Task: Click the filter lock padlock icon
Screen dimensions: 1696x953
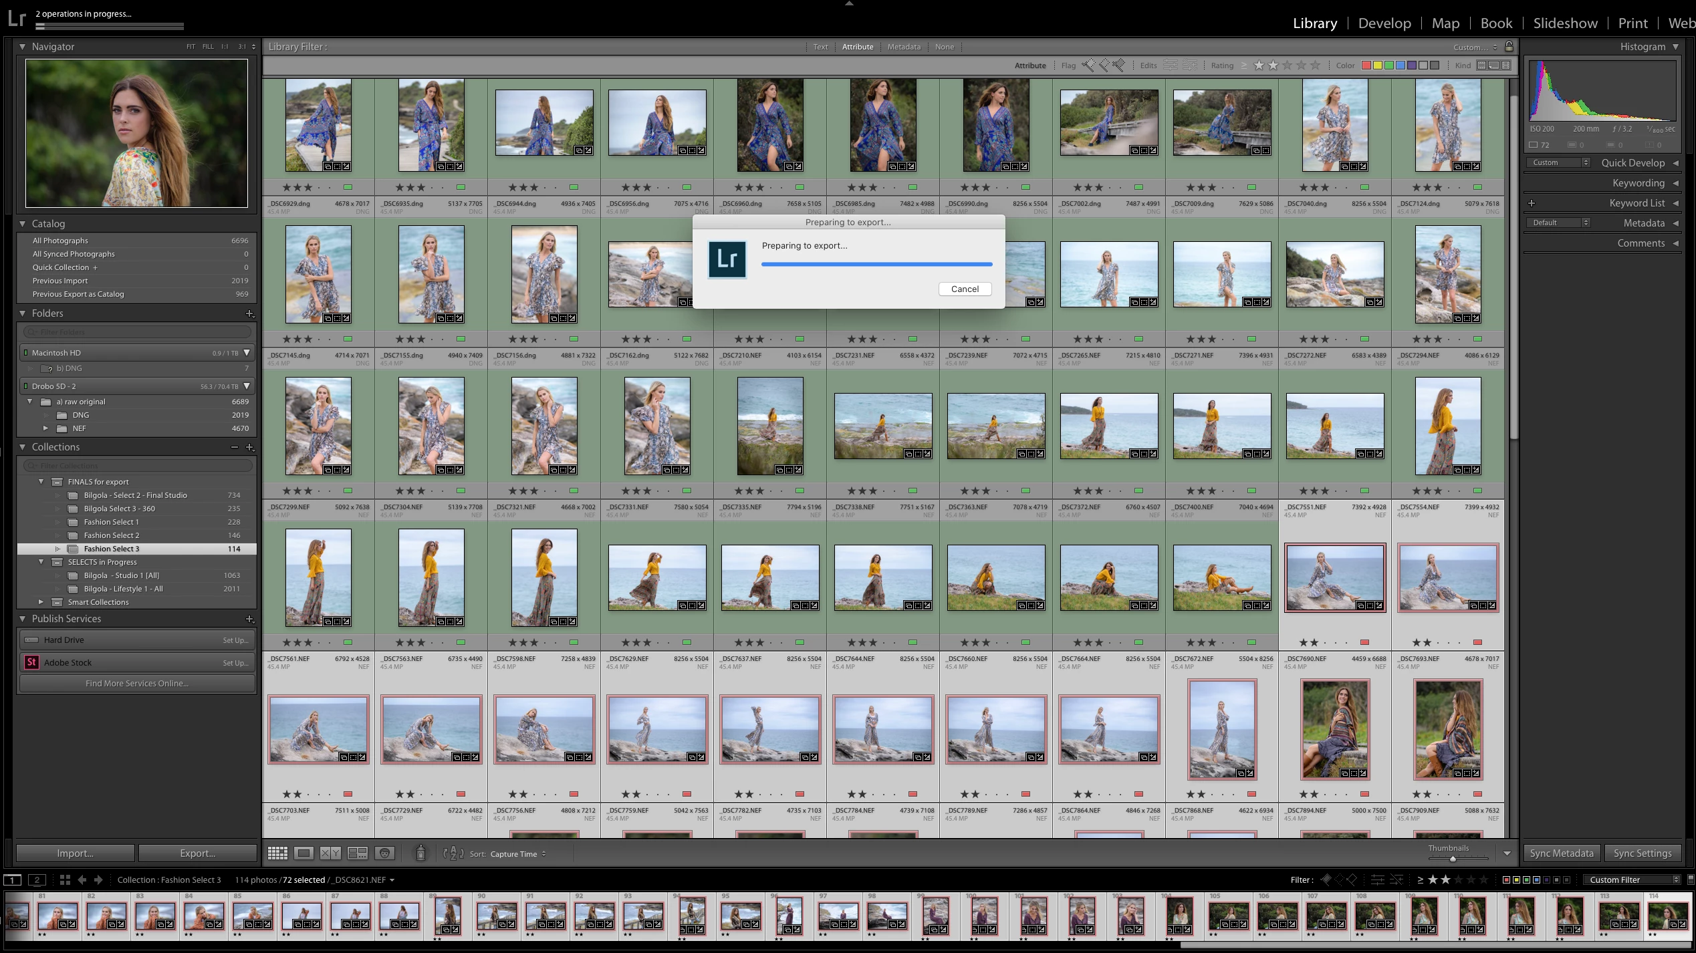Action: [1509, 46]
